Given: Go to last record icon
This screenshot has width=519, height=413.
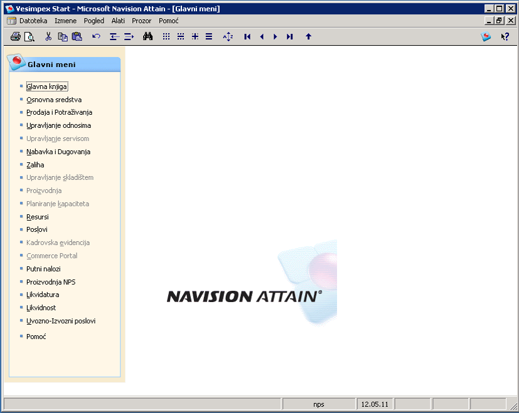Looking at the screenshot, I should point(289,36).
